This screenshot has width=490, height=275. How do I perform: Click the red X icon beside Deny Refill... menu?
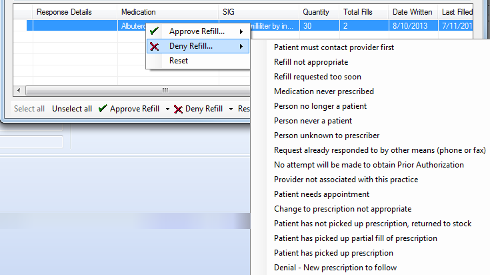(x=154, y=46)
